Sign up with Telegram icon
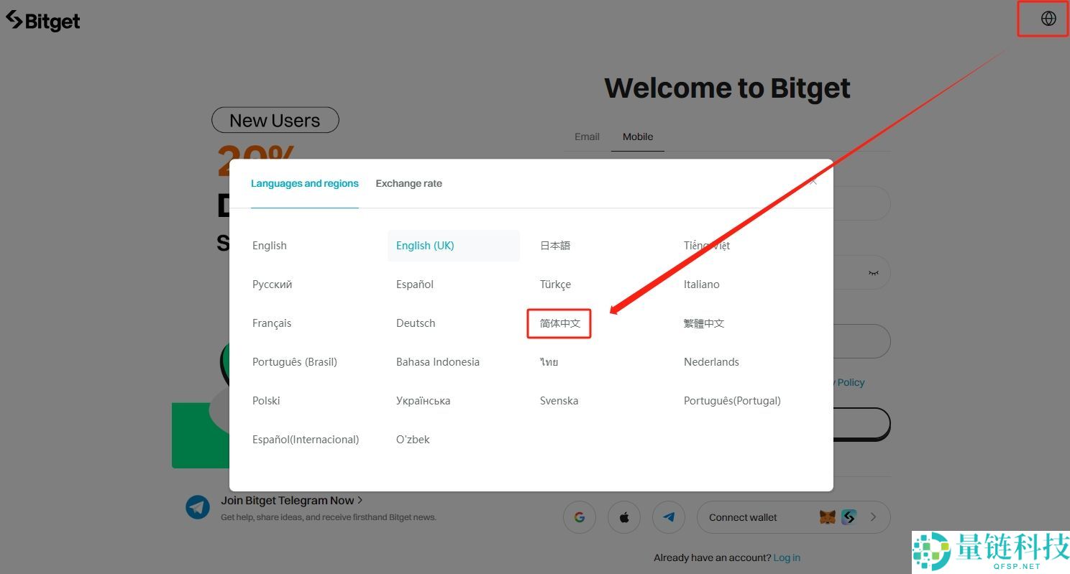This screenshot has height=574, width=1070. pos(669,517)
